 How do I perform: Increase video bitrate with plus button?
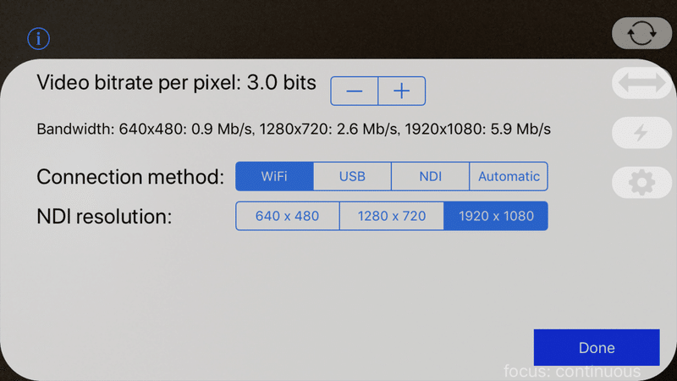pos(401,91)
